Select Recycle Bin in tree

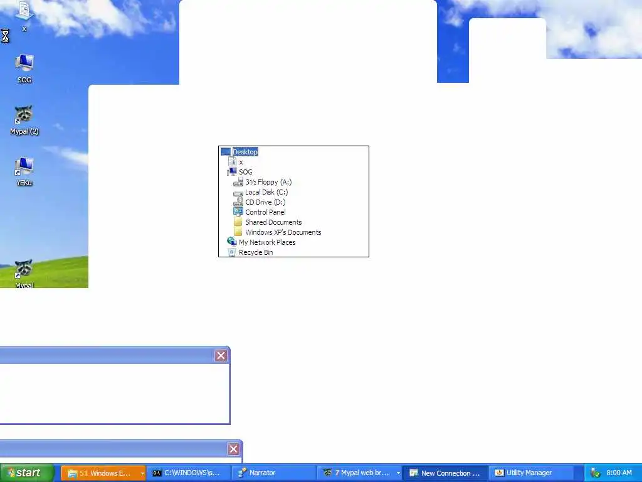[x=256, y=252]
